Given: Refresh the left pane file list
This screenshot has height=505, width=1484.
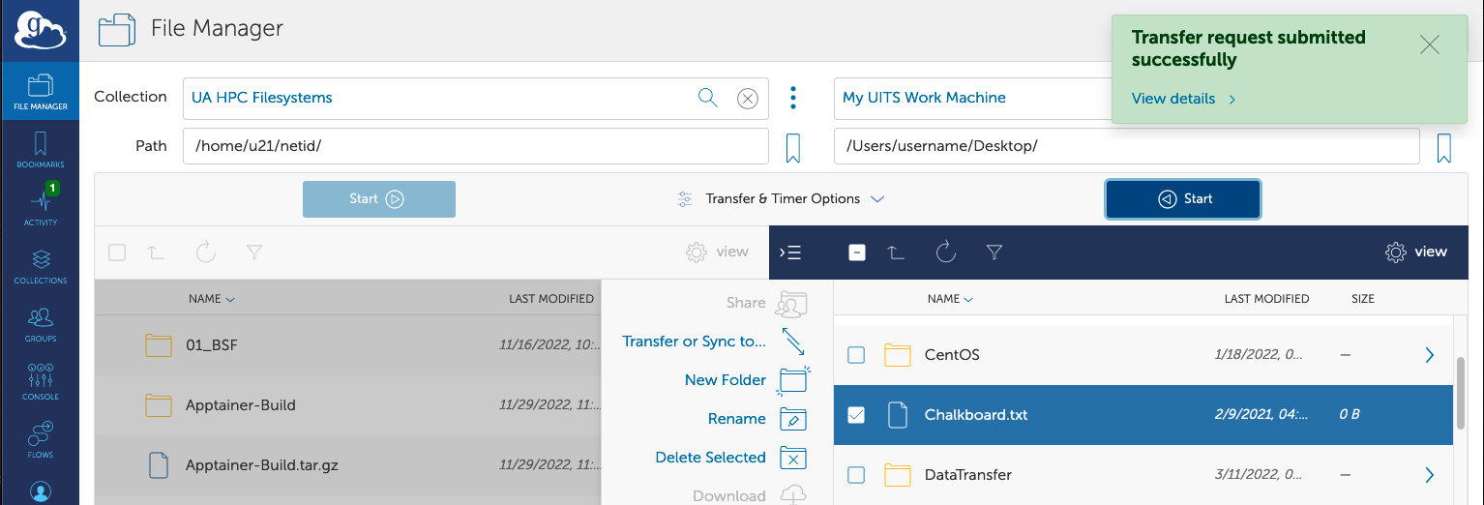Looking at the screenshot, I should 205,252.
